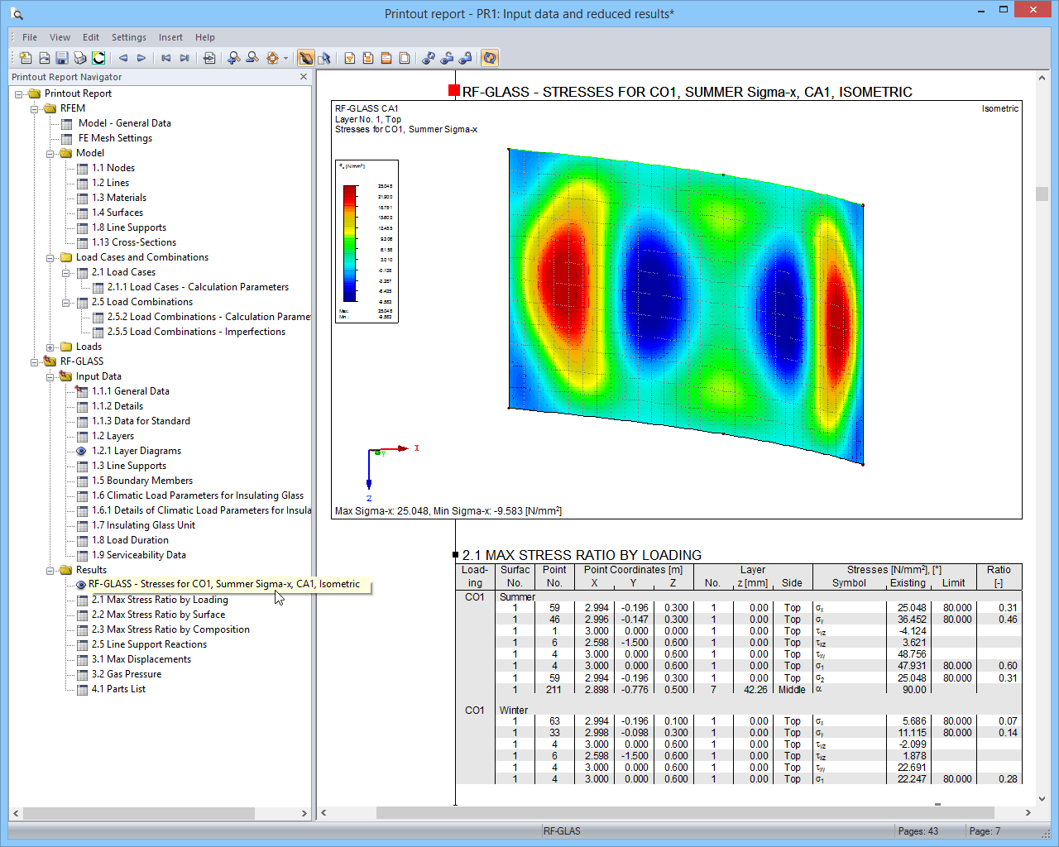Open the View menu
The width and height of the screenshot is (1059, 847).
[60, 37]
